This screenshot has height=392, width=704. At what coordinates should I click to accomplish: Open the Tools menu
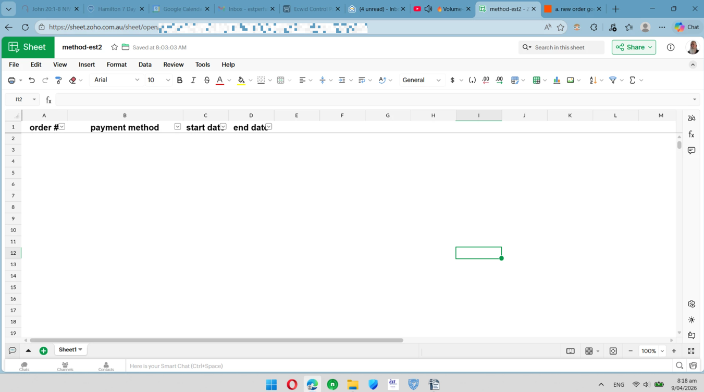[203, 64]
